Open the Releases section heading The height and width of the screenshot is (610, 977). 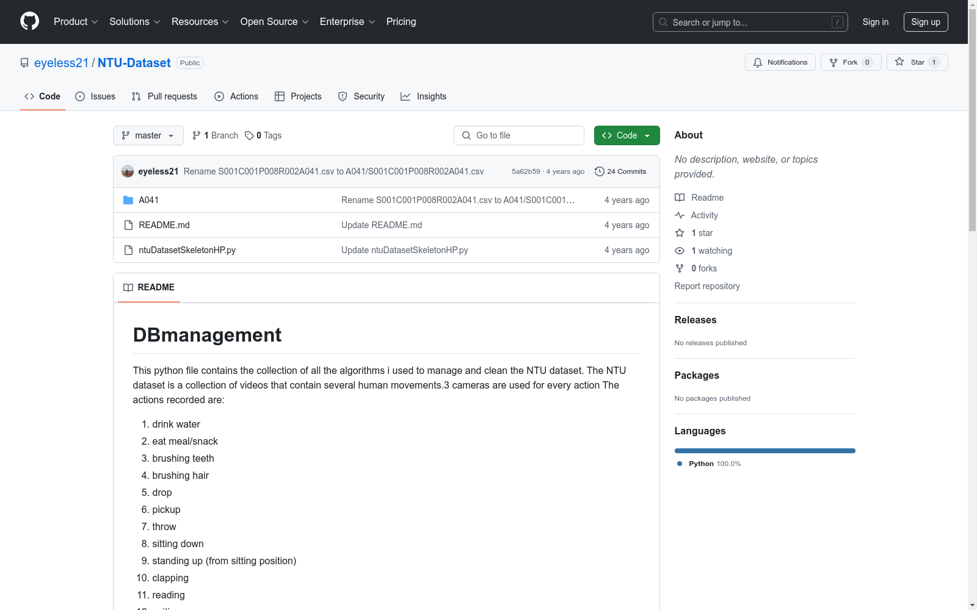point(696,320)
